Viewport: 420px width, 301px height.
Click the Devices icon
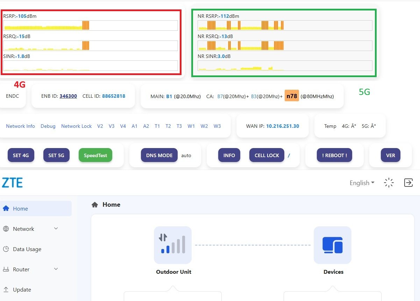tap(332, 245)
